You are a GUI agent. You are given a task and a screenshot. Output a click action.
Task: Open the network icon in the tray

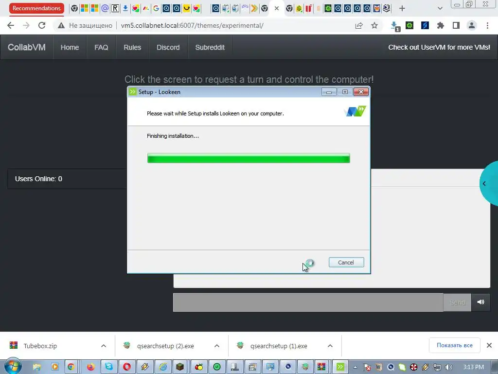(437, 367)
